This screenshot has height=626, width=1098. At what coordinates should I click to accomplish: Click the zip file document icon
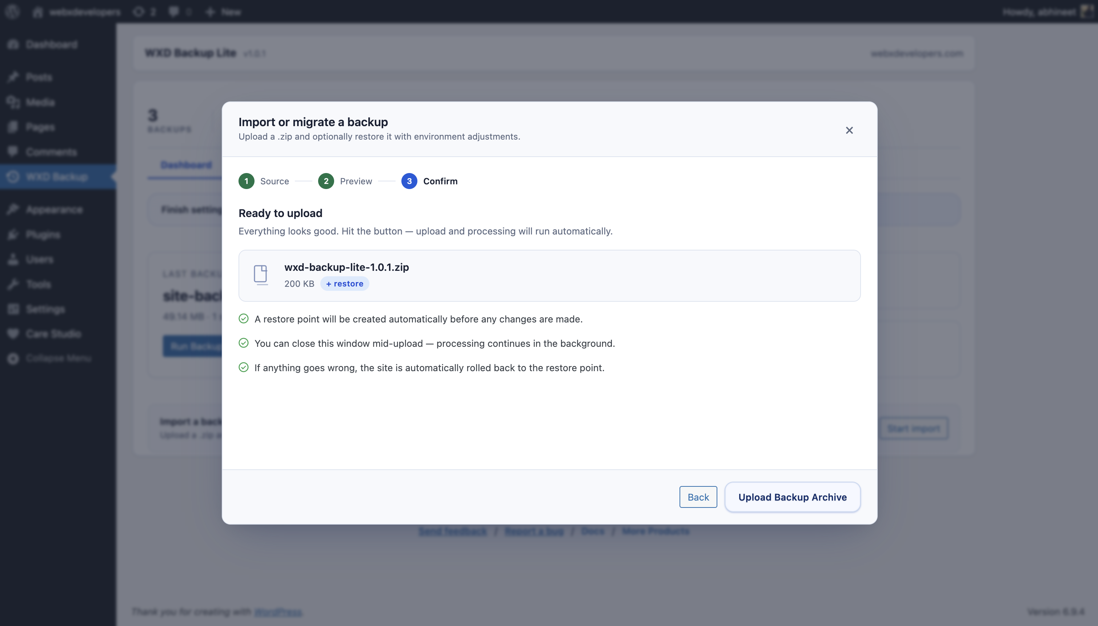(x=261, y=275)
